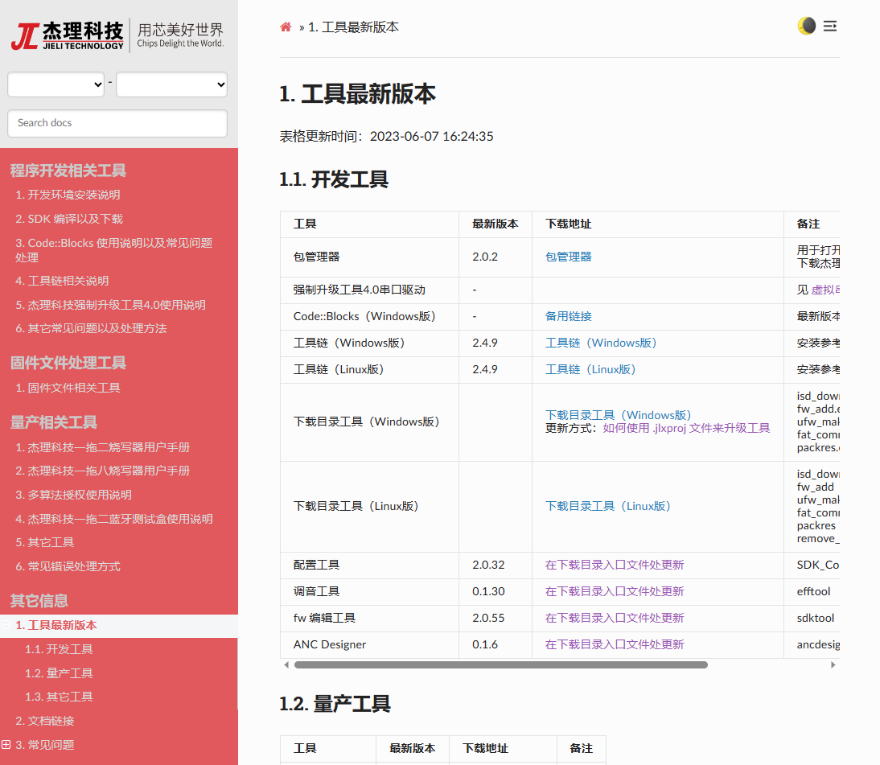Screen dimensions: 880x765
Task: Expand the 3. 常见问题 sidebar item
Action: (6, 744)
